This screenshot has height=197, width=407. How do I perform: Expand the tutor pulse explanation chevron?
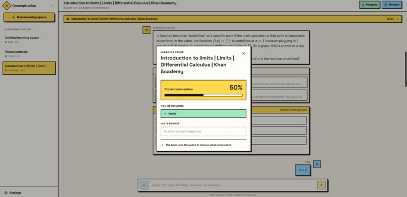coord(162,145)
